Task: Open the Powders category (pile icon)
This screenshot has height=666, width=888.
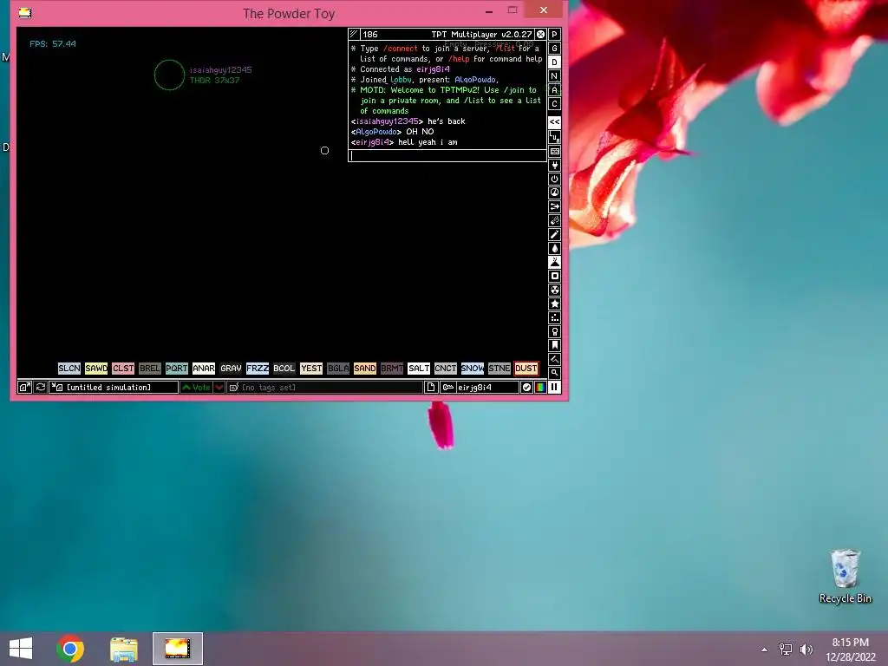Action: 554,262
